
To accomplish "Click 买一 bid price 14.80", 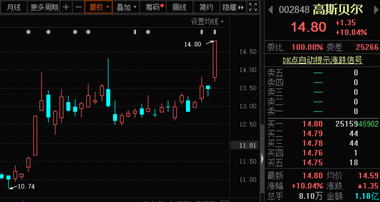I will pyautogui.click(x=312, y=124).
